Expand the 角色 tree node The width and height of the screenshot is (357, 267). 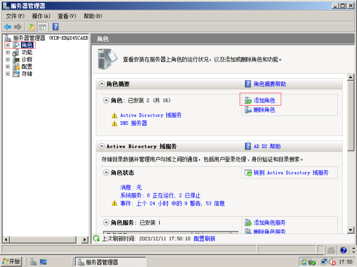(8, 45)
